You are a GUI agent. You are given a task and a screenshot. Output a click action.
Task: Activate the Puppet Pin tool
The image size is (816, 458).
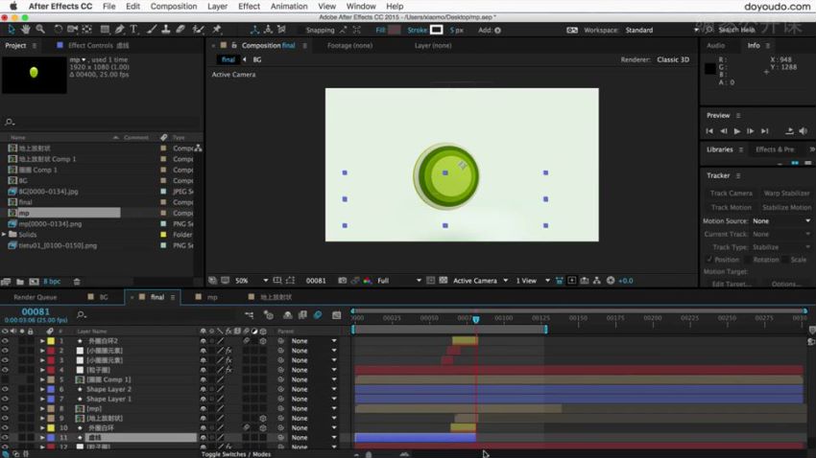217,30
